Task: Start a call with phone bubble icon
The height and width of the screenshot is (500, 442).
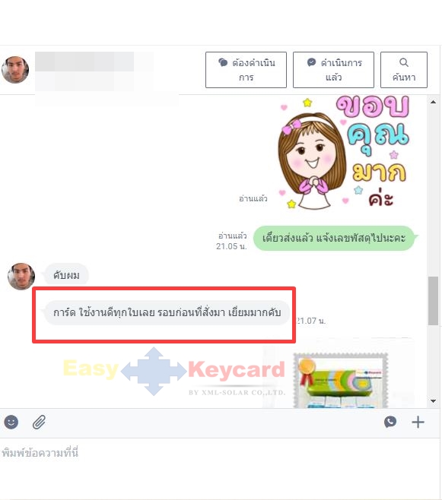Action: [390, 422]
